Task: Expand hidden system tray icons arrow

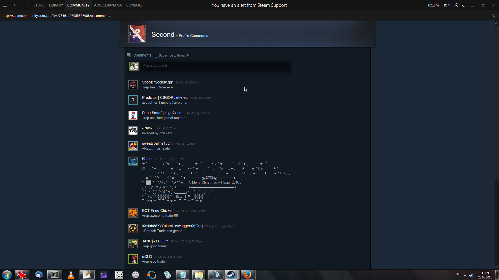Action: pos(465,275)
